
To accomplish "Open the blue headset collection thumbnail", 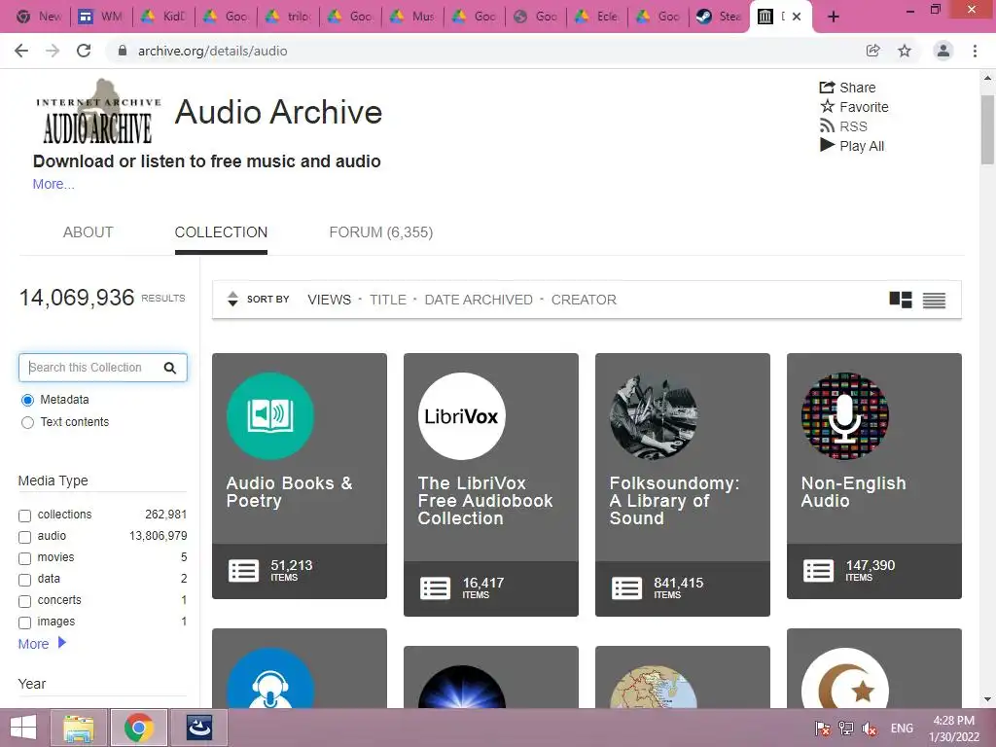I will 270,678.
